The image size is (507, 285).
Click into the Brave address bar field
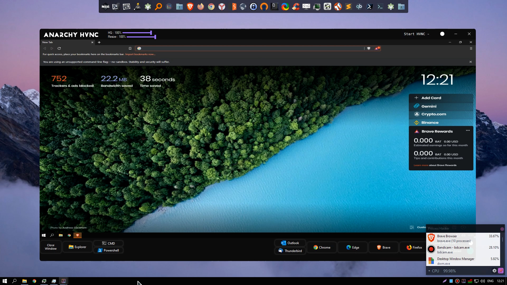[251, 48]
